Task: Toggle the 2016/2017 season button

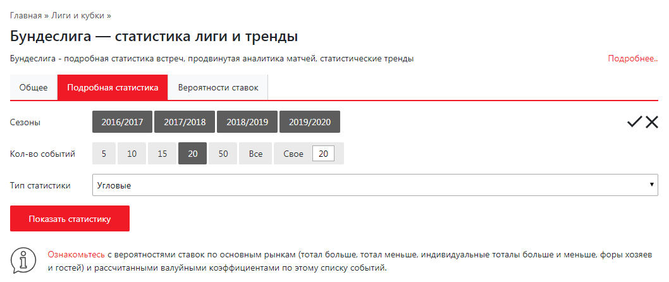Action: (x=122, y=122)
